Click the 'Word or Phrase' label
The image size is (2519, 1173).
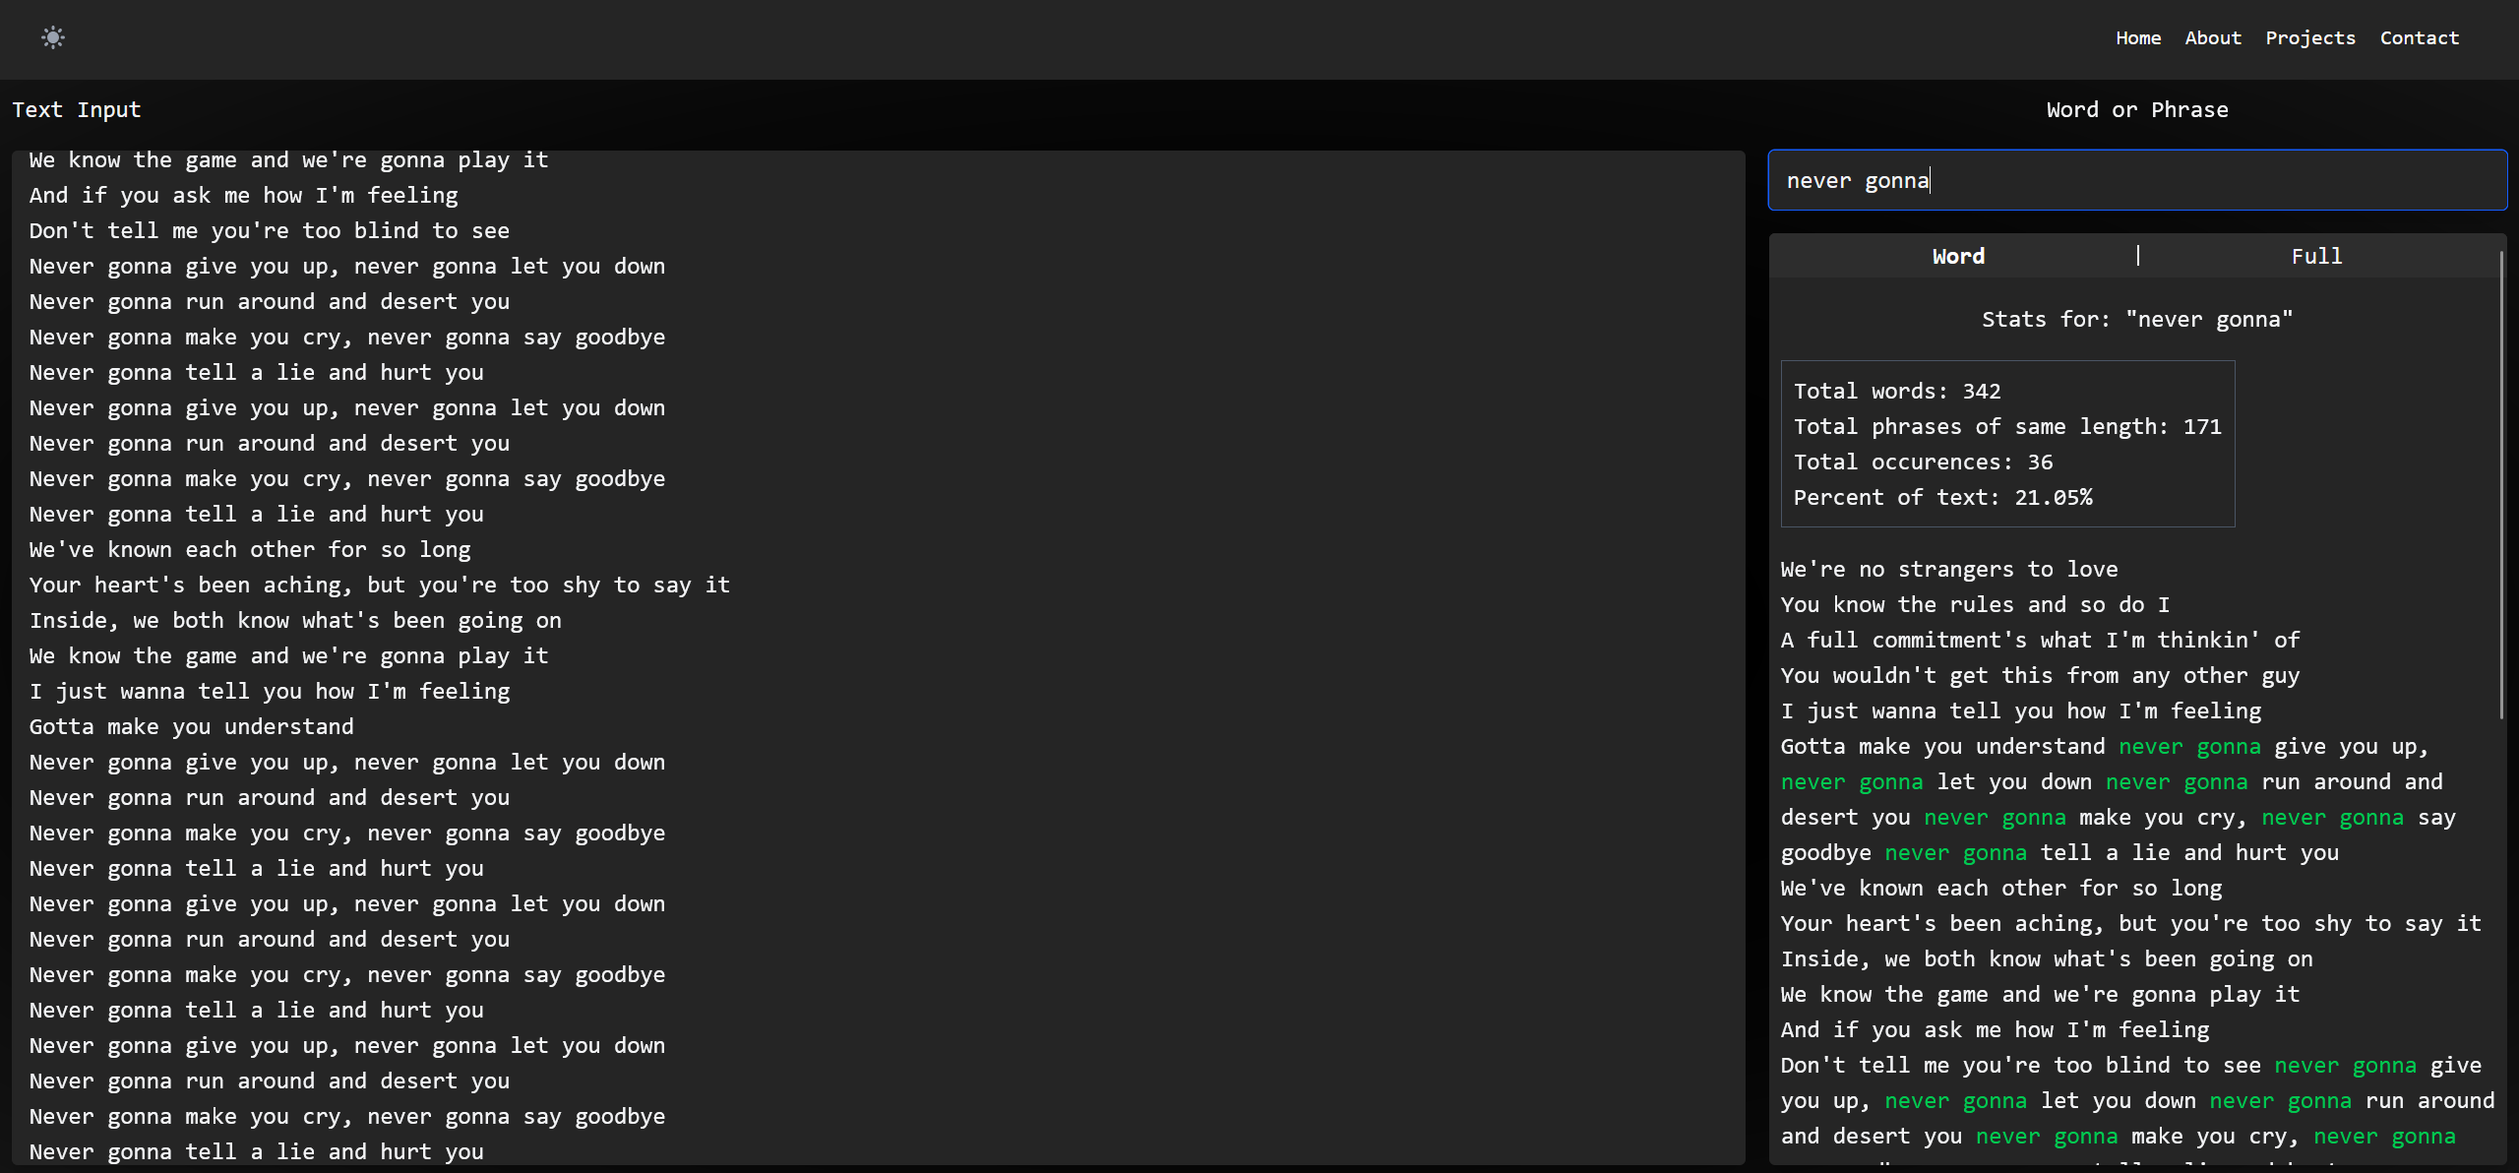coord(2137,109)
